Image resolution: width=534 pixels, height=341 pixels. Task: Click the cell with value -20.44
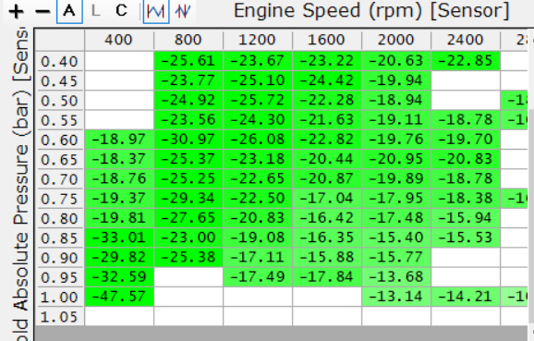pos(327,159)
